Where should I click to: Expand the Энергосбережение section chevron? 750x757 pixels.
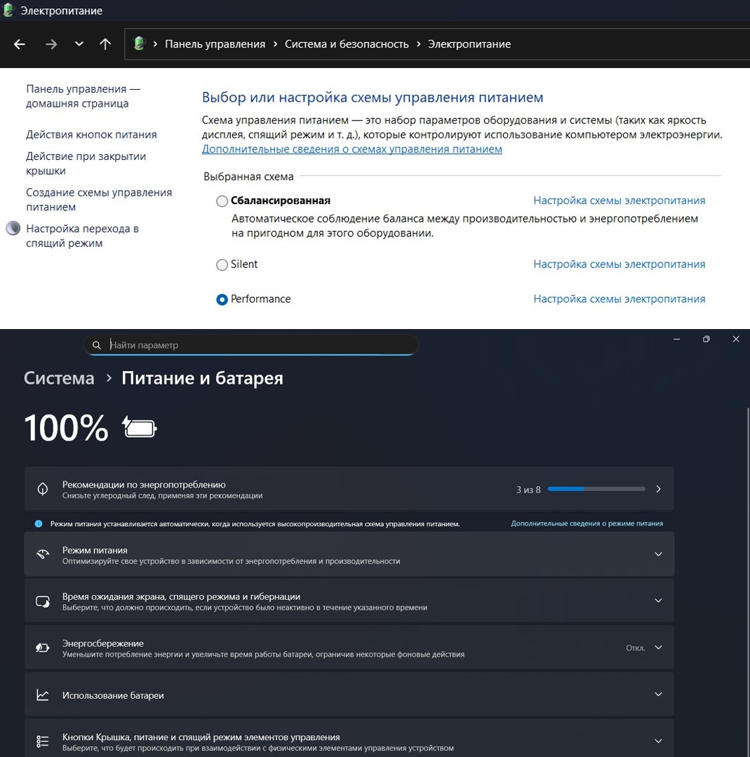[658, 648]
